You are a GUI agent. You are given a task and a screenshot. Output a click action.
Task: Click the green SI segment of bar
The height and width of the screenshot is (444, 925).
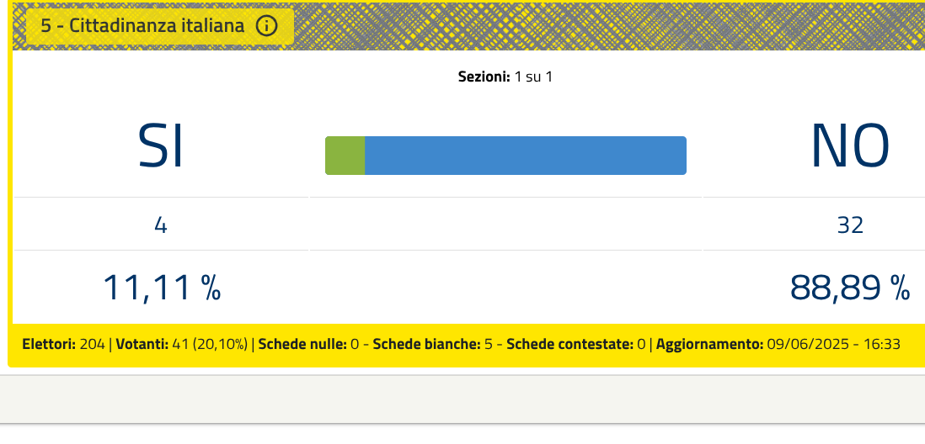tap(345, 156)
